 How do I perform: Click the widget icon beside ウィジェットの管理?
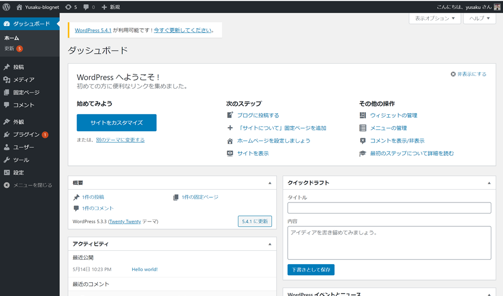tap(363, 115)
